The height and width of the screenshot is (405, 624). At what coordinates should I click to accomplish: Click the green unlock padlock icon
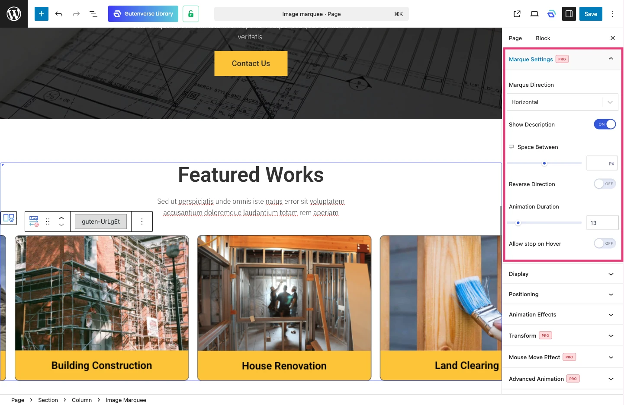pyautogui.click(x=191, y=14)
